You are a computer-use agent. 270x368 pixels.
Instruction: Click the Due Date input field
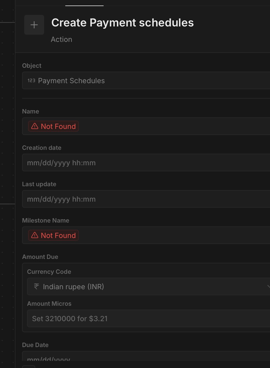coord(146,357)
